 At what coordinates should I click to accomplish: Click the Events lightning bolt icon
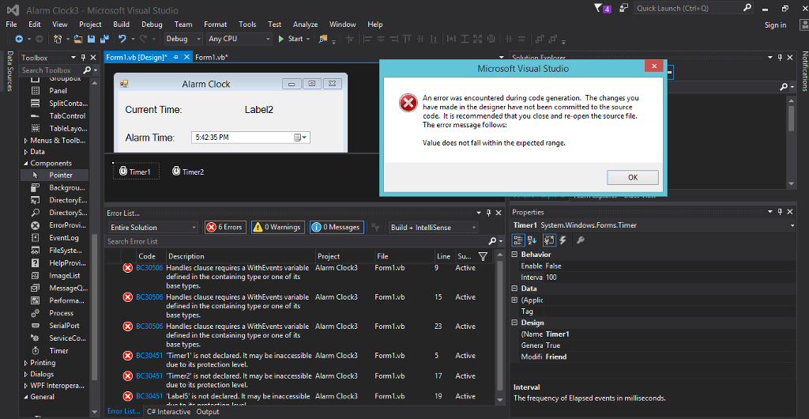tap(563, 240)
